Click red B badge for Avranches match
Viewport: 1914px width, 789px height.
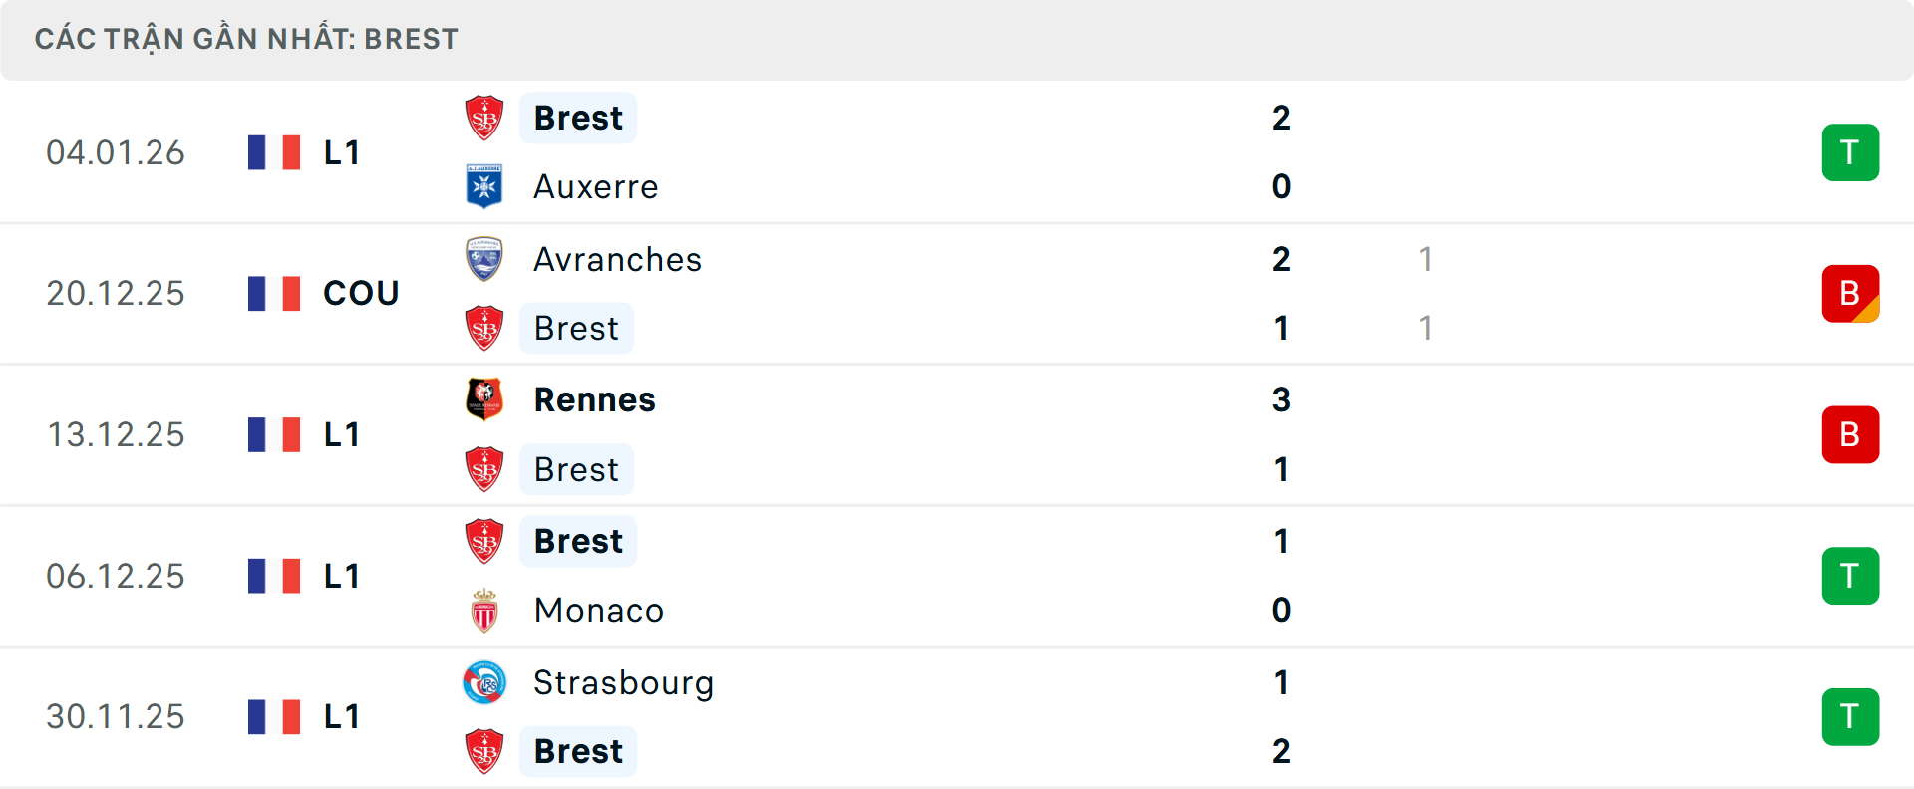[1850, 294]
